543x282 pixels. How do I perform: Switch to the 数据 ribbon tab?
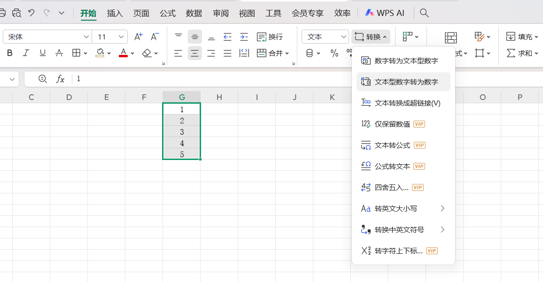point(194,13)
